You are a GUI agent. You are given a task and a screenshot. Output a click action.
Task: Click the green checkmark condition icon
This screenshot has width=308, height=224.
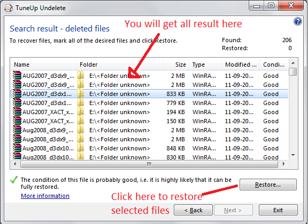point(14,180)
